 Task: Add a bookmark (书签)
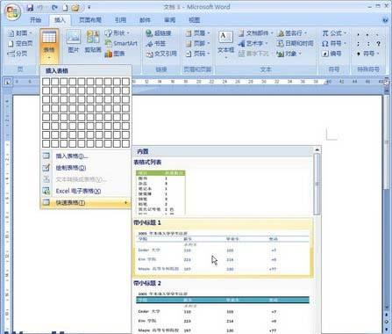[156, 43]
